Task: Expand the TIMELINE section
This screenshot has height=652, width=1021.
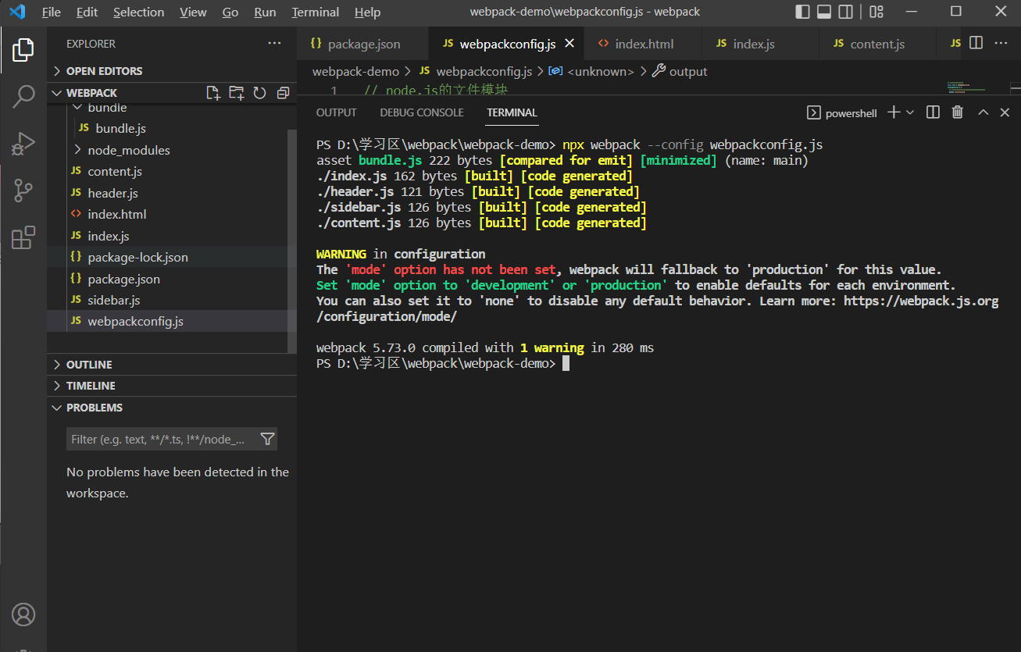Action: pyautogui.click(x=172, y=386)
